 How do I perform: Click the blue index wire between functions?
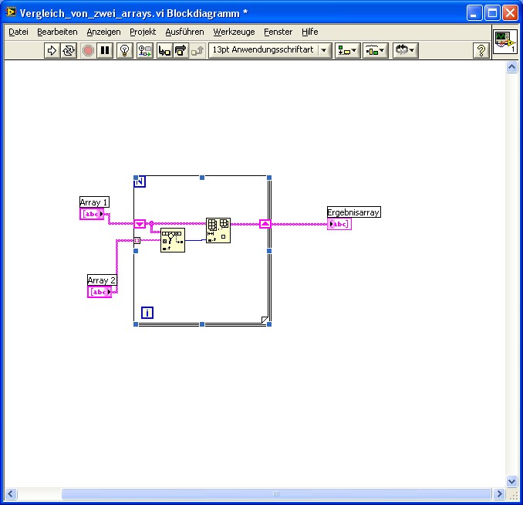coord(195,240)
